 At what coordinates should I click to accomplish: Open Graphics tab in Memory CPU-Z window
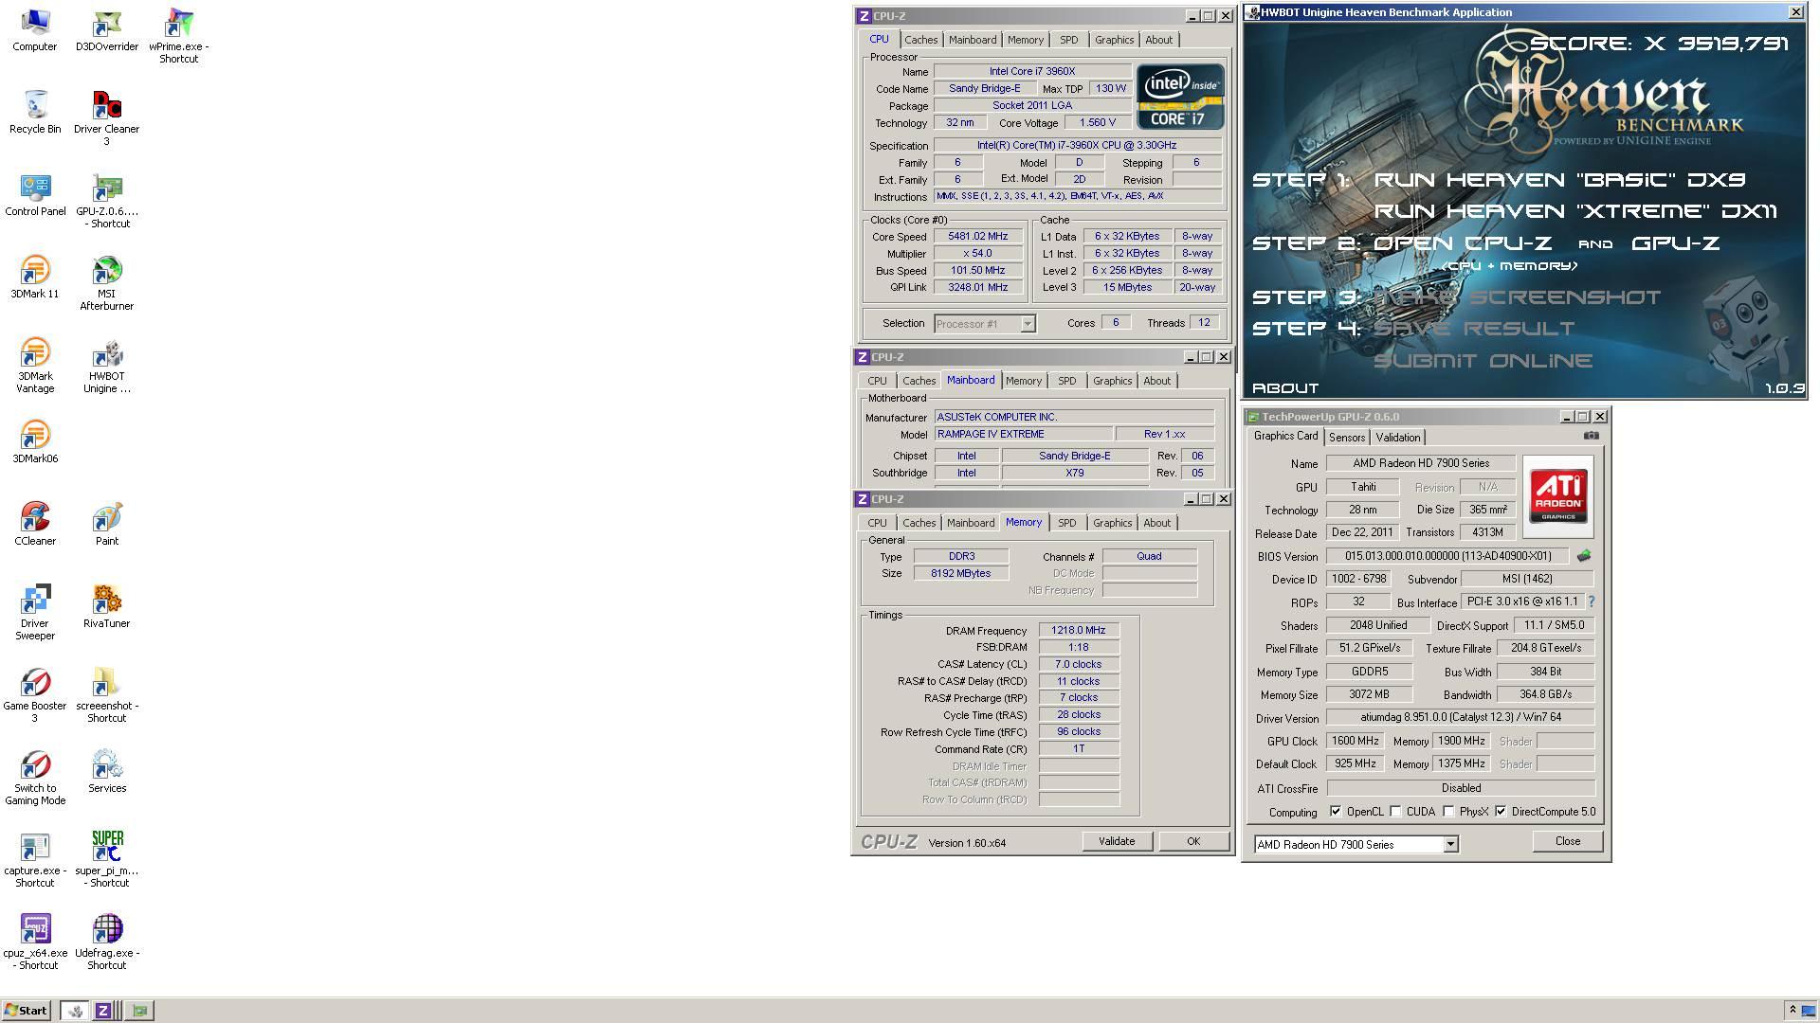(x=1112, y=523)
